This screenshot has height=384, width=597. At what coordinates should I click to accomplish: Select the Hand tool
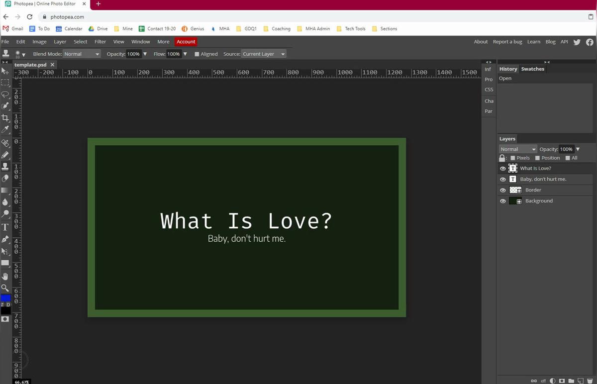(5, 276)
